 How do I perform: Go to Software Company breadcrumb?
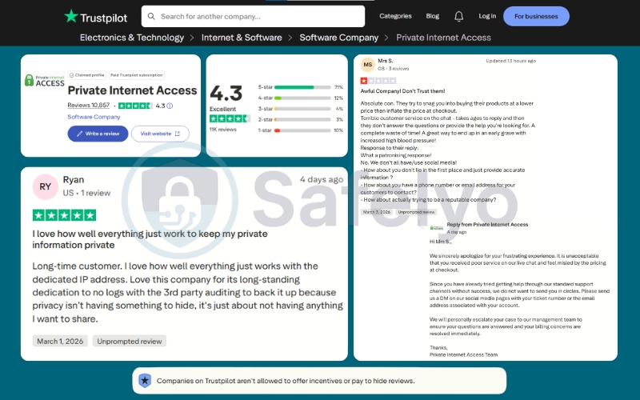[338, 38]
